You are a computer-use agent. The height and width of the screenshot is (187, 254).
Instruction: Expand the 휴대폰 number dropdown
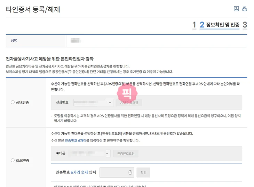[107, 153]
